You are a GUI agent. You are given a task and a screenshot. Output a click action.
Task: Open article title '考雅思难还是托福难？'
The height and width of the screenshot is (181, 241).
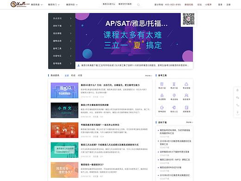(x=100, y=125)
